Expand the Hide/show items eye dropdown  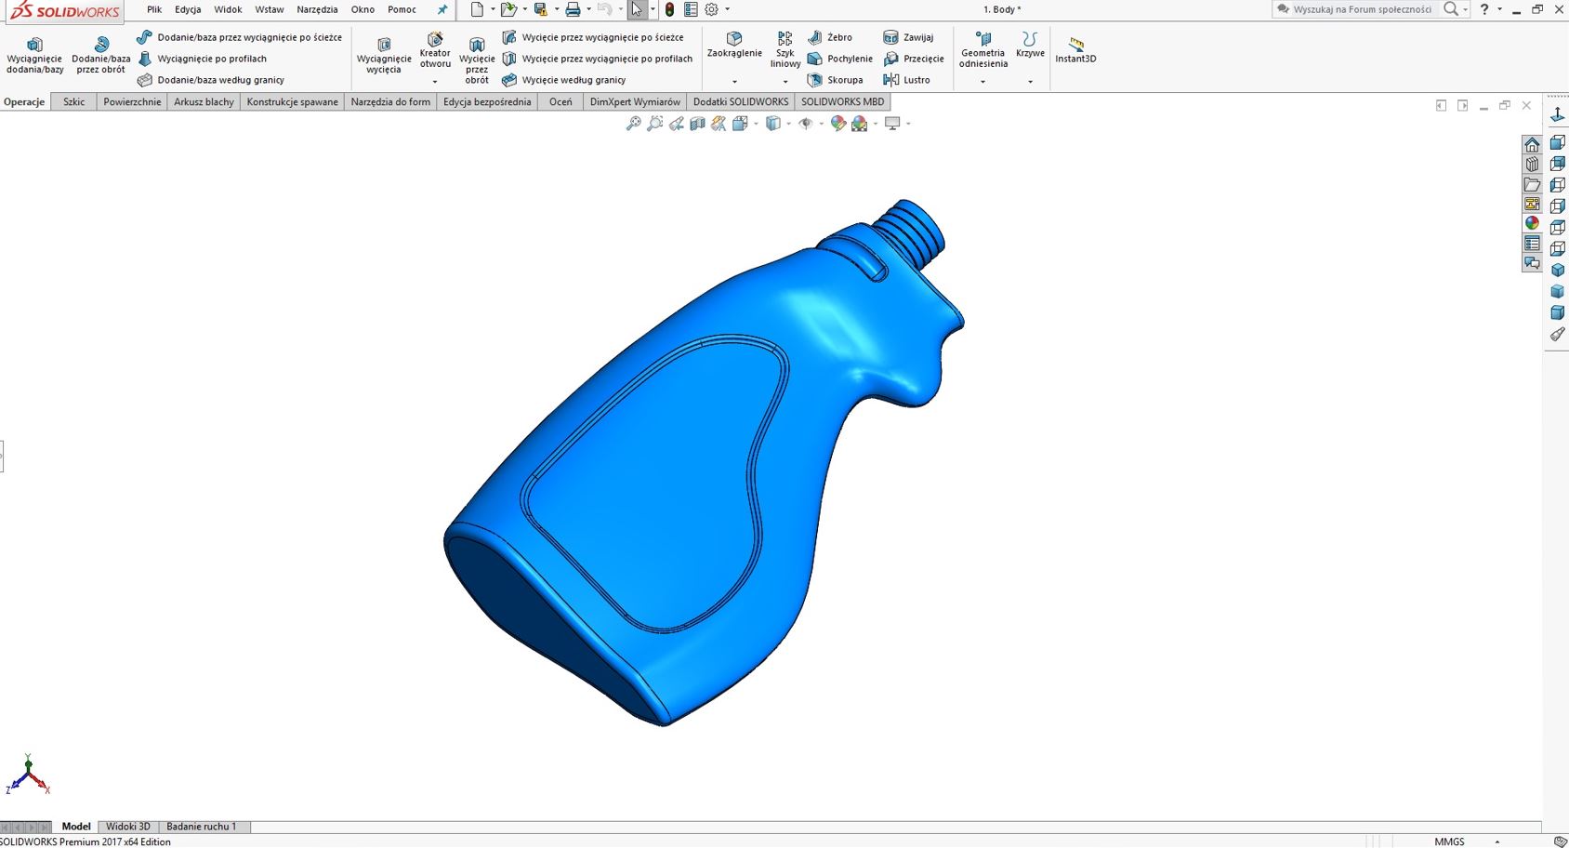click(x=821, y=124)
